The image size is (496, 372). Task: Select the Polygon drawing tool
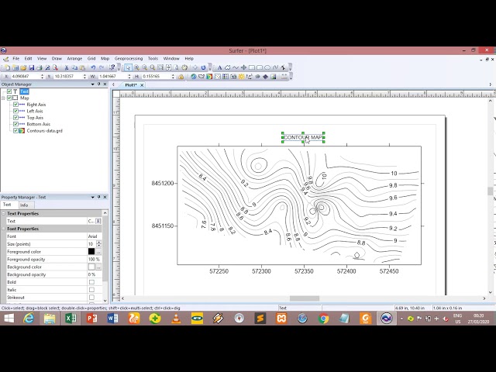pos(227,67)
